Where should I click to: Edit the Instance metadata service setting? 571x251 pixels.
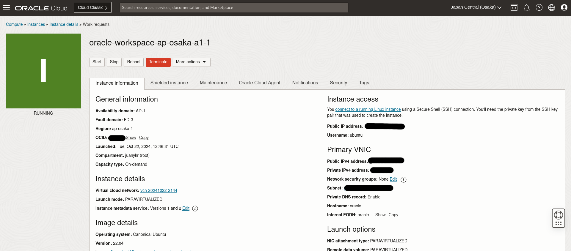[186, 208]
